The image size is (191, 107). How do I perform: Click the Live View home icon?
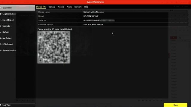[1, 105]
